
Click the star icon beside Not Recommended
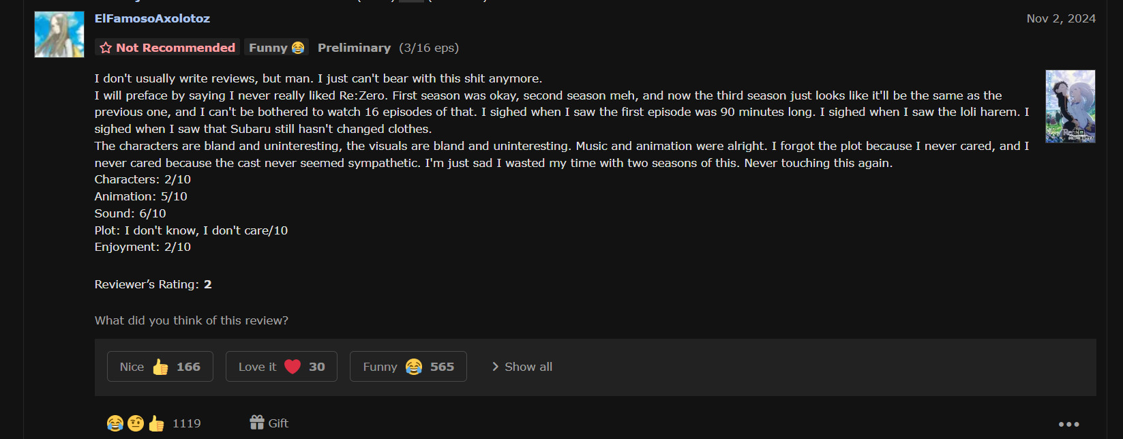106,48
